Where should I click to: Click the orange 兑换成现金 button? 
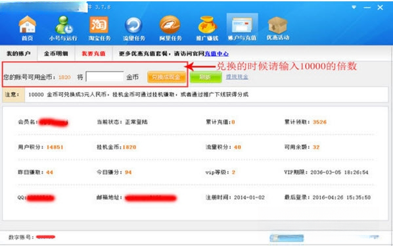point(166,77)
